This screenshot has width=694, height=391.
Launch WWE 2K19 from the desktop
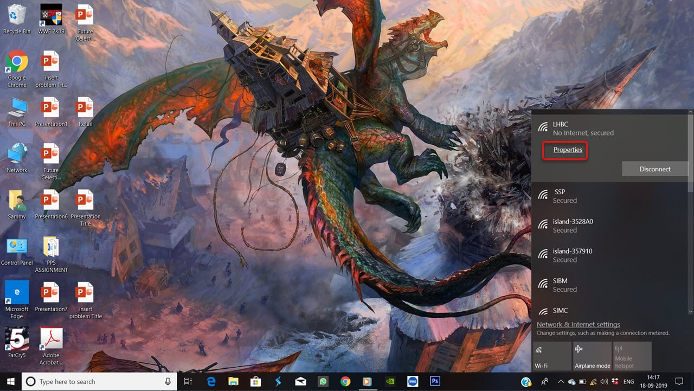(51, 20)
